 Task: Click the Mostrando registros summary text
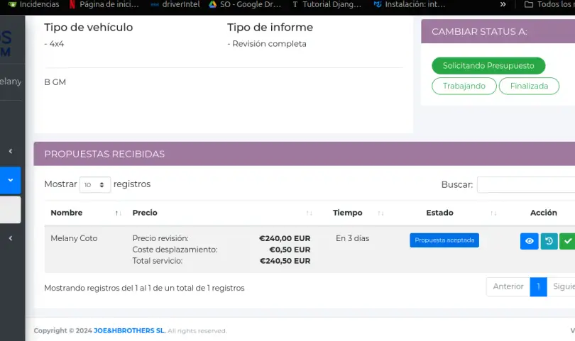click(144, 289)
